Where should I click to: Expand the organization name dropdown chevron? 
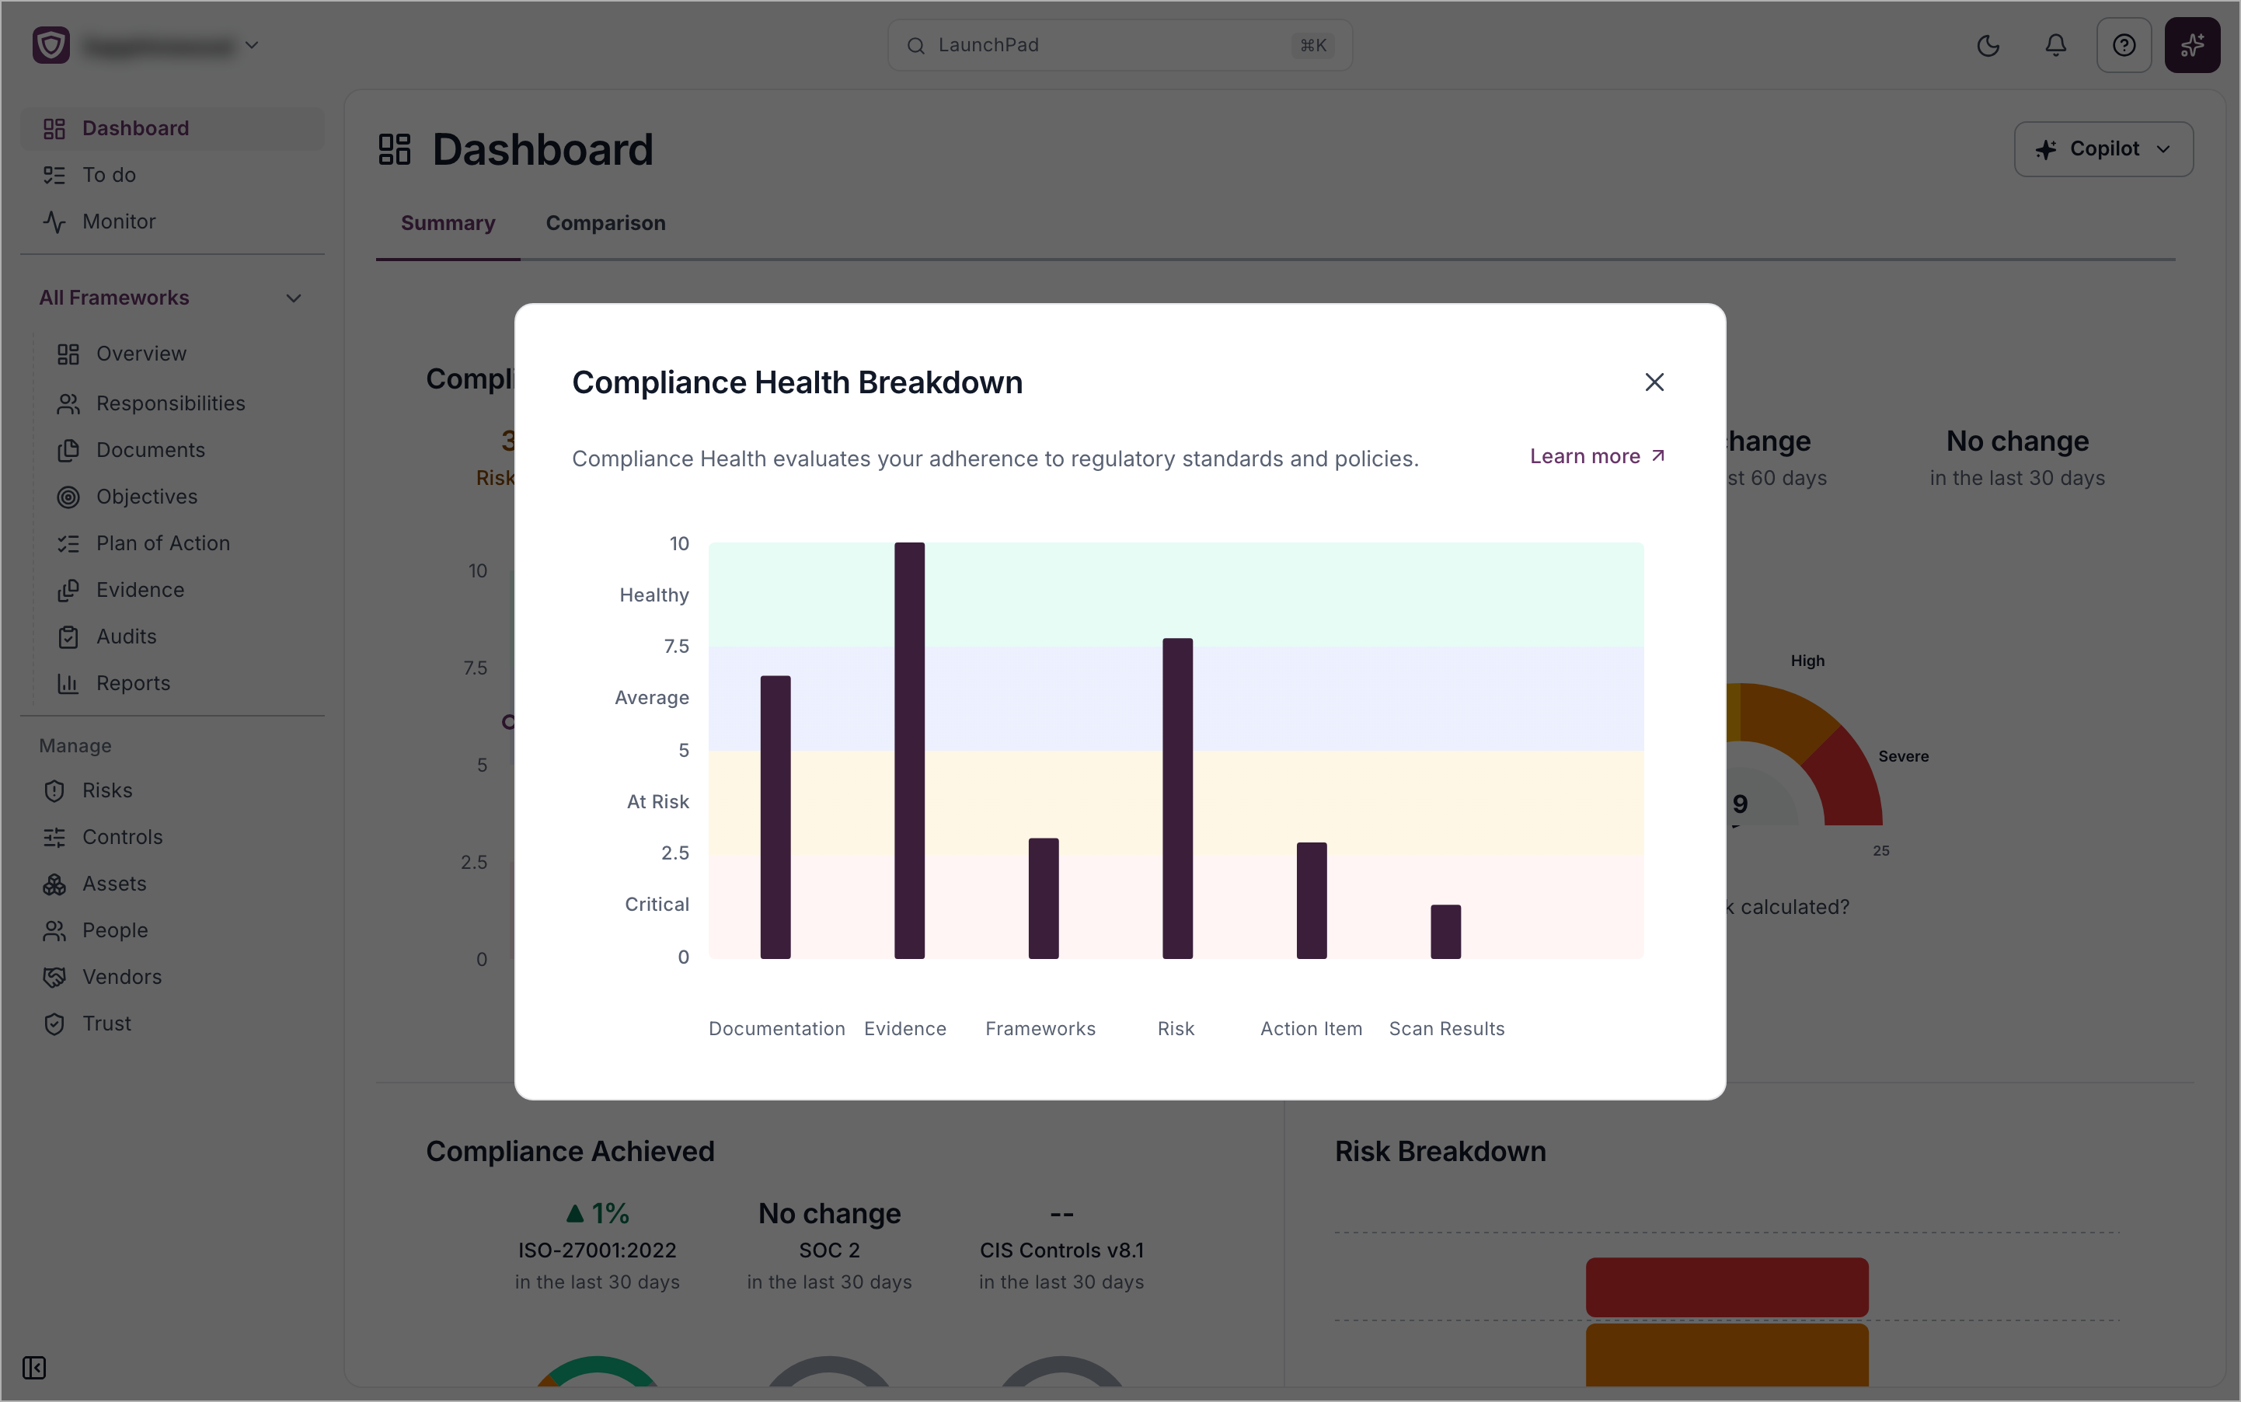coord(251,45)
